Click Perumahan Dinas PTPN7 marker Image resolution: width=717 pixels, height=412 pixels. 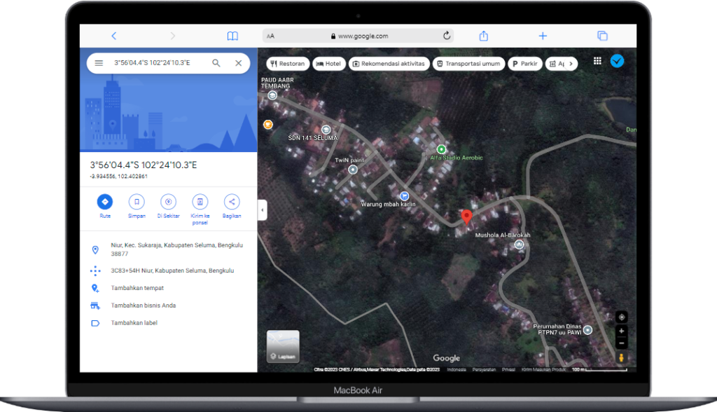point(588,329)
